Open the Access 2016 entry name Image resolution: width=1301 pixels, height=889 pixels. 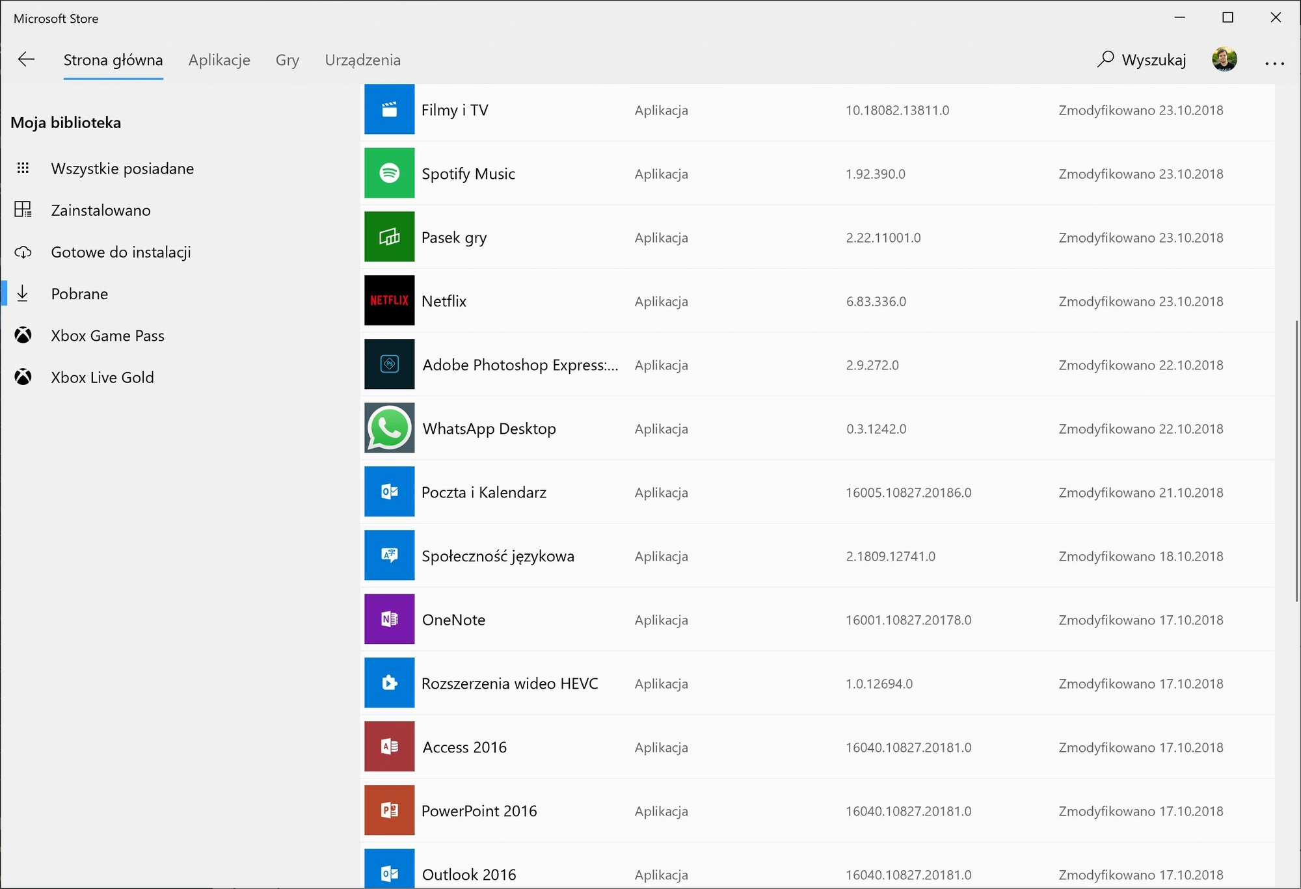tap(464, 747)
